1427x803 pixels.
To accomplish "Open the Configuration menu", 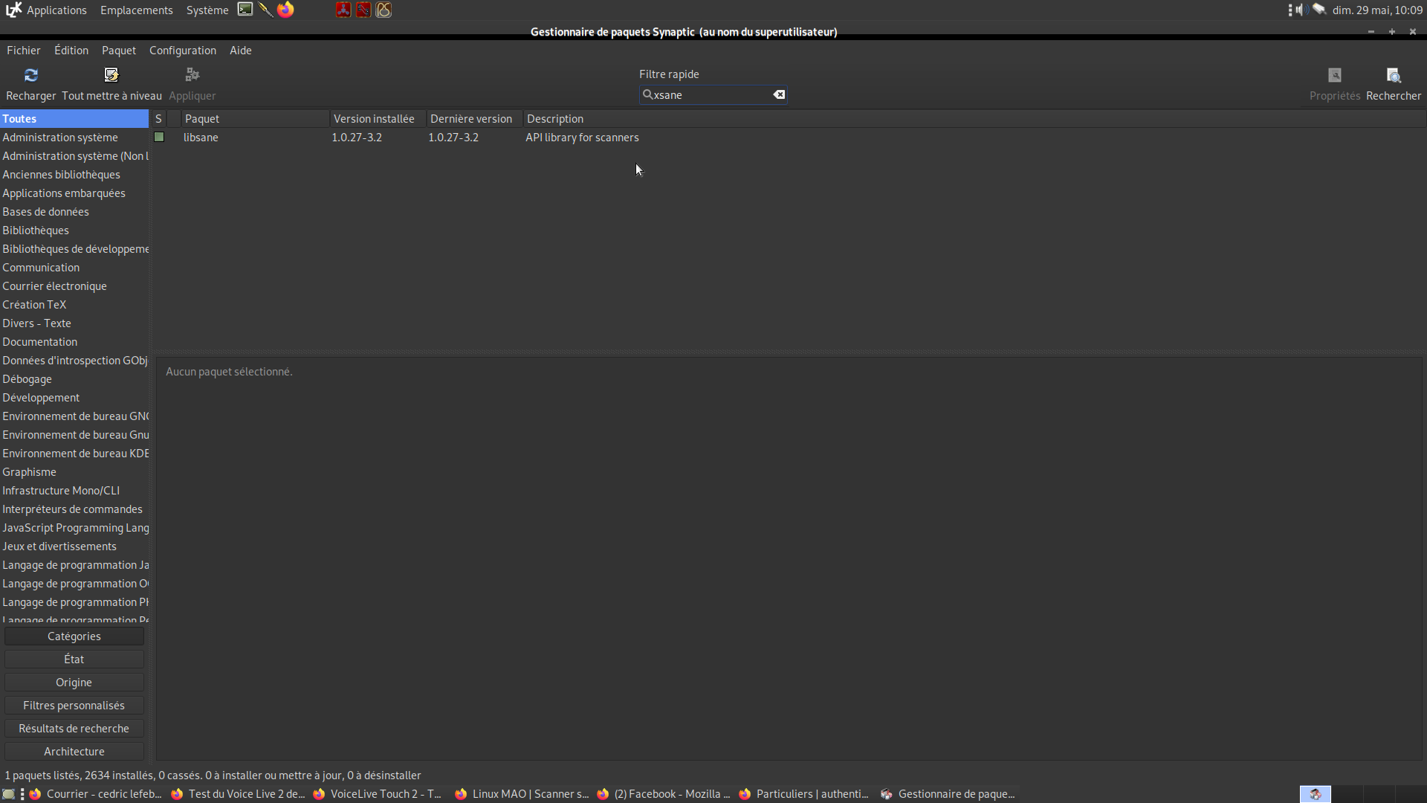I will 183,51.
